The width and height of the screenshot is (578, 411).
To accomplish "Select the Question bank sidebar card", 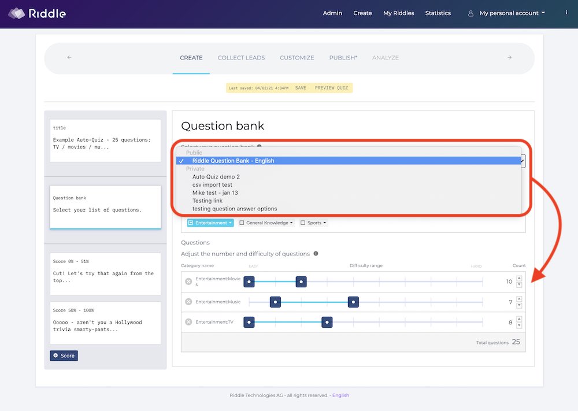I will pyautogui.click(x=105, y=207).
